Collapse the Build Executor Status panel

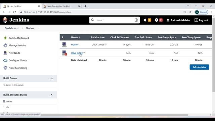click(x=51, y=95)
